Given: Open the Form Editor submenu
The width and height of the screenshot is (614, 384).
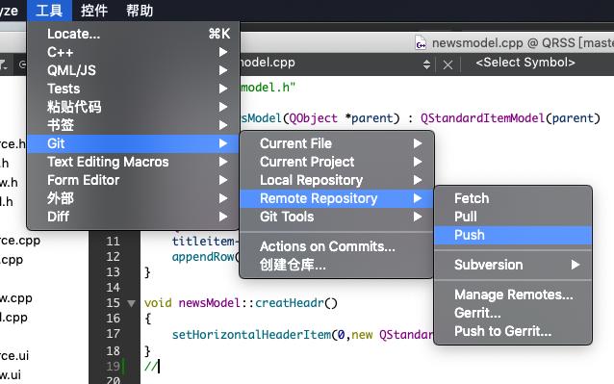Looking at the screenshot, I should [133, 180].
